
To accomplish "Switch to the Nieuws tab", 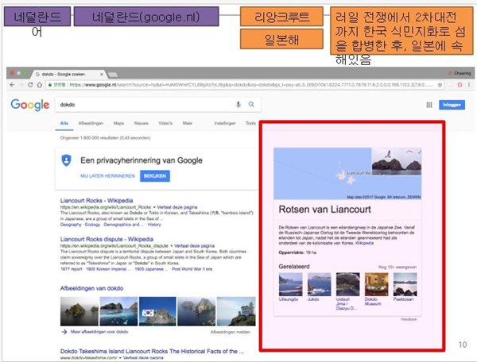I will tap(142, 123).
